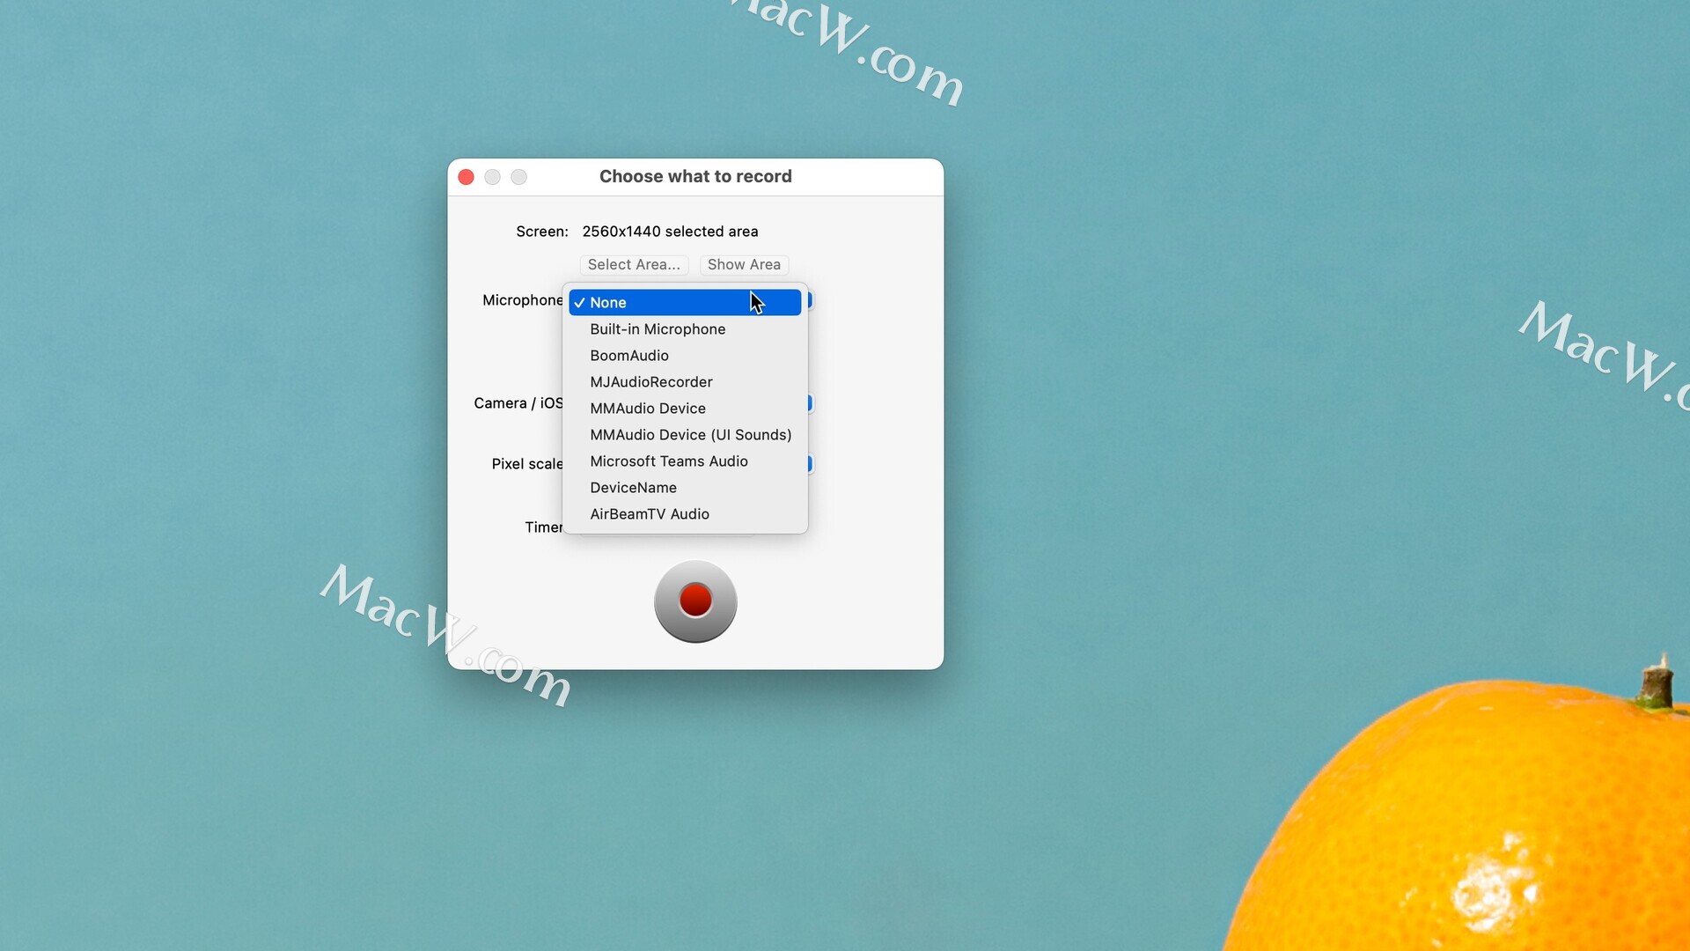Click the Select Area... button

634,264
